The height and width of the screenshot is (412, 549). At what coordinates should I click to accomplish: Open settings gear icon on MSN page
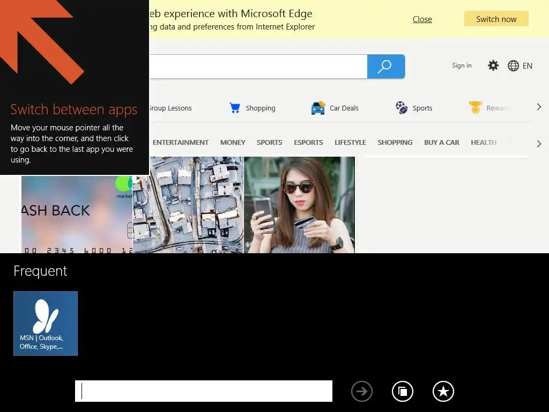click(x=493, y=65)
